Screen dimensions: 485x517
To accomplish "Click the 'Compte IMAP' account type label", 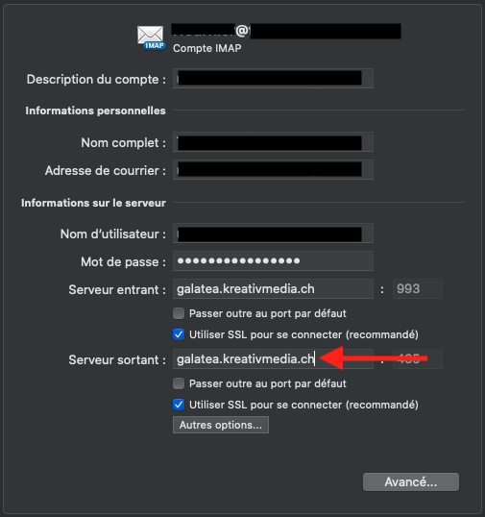I will 207,48.
